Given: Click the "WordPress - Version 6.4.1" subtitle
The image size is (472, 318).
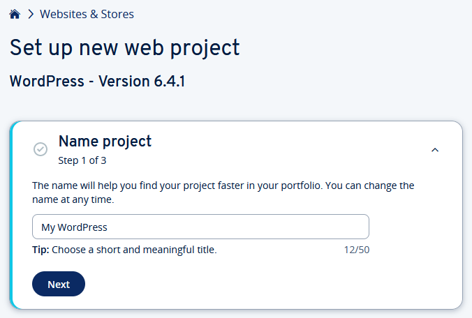Looking at the screenshot, I should pyautogui.click(x=97, y=81).
